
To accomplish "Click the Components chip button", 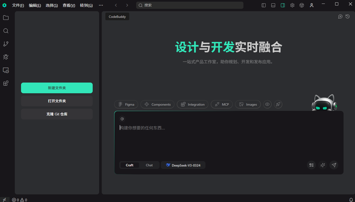I will 158,104.
